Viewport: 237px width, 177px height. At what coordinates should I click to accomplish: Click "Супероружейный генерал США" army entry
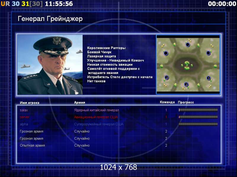pyautogui.click(x=99, y=124)
